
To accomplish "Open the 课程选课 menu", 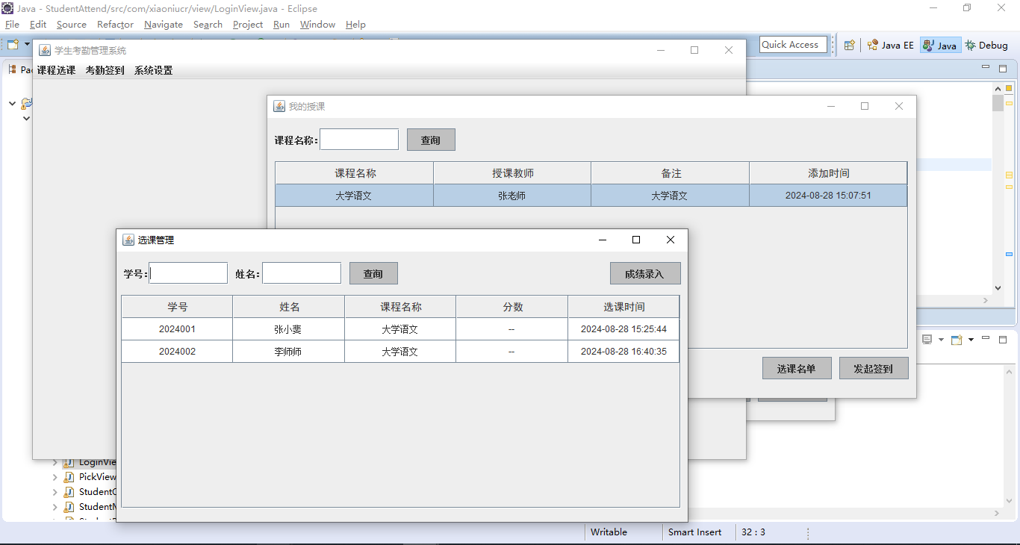I will click(57, 70).
